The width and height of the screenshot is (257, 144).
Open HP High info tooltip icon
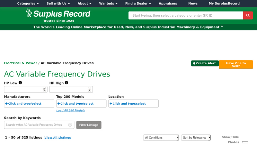coord(66,83)
